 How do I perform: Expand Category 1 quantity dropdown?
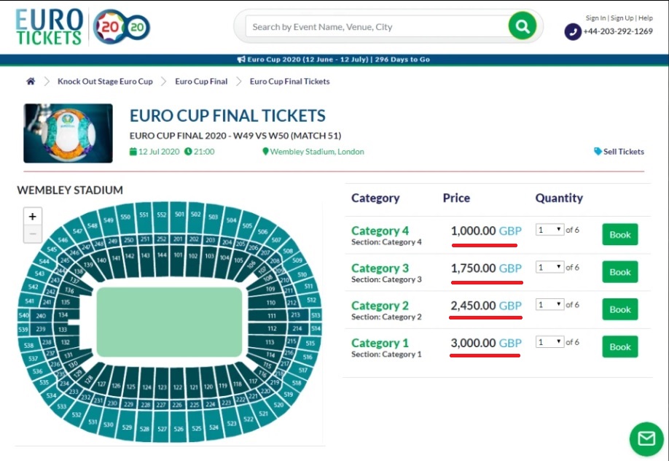point(550,342)
